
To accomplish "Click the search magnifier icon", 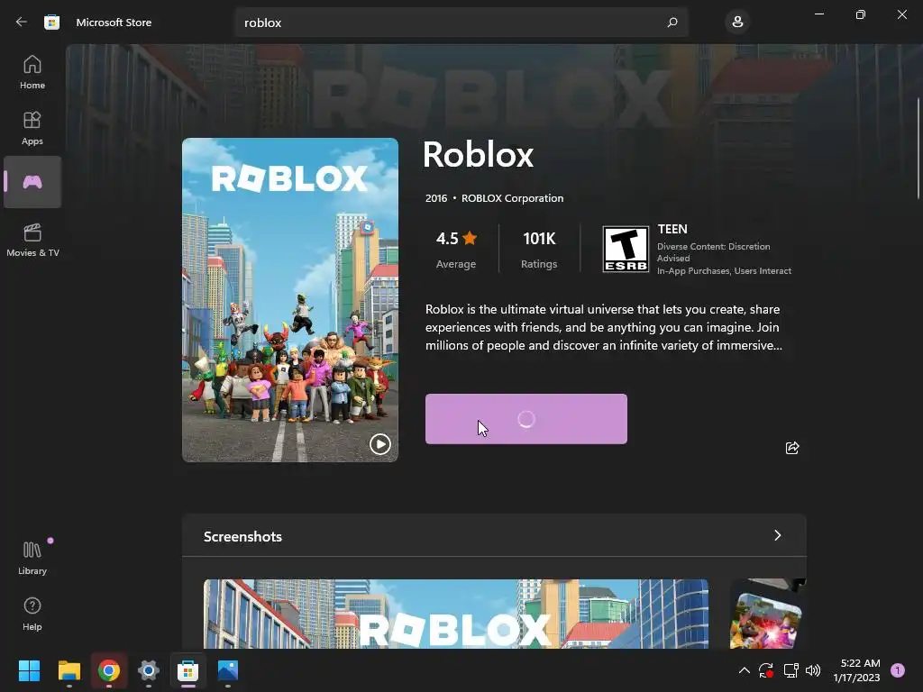I will pos(672,23).
